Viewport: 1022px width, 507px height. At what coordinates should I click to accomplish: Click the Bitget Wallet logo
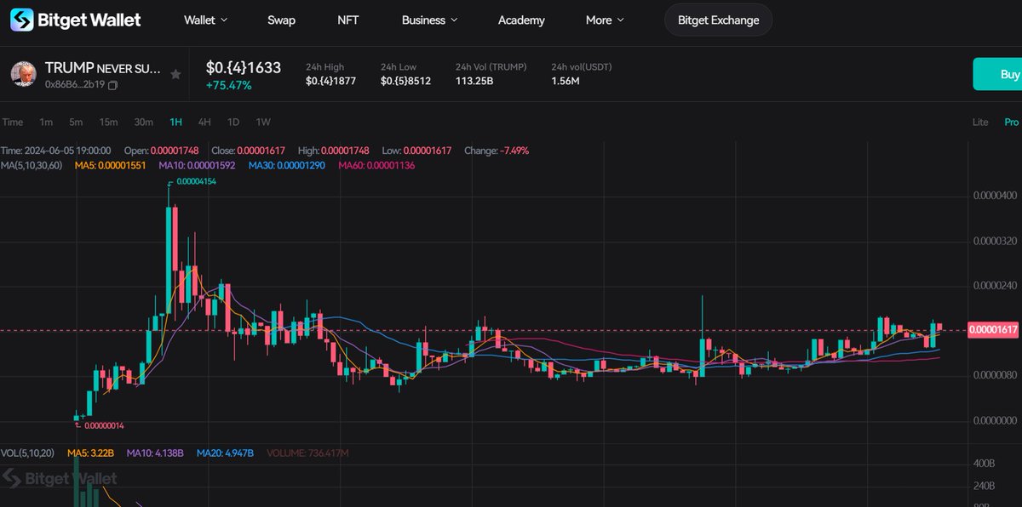77,20
